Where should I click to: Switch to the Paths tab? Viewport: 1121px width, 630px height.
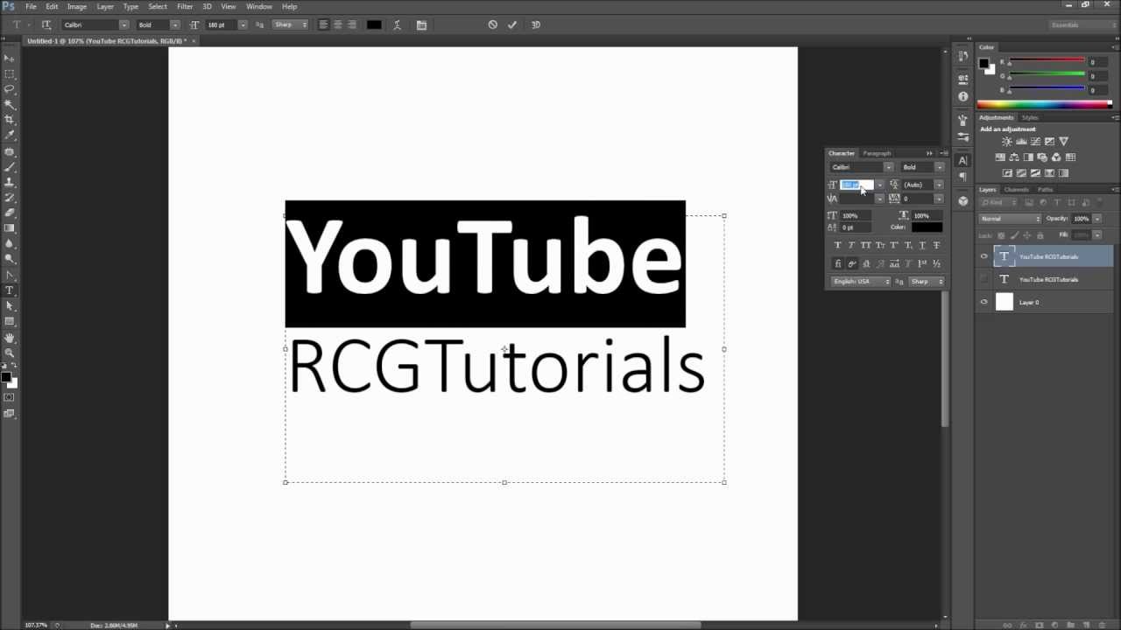pos(1045,189)
